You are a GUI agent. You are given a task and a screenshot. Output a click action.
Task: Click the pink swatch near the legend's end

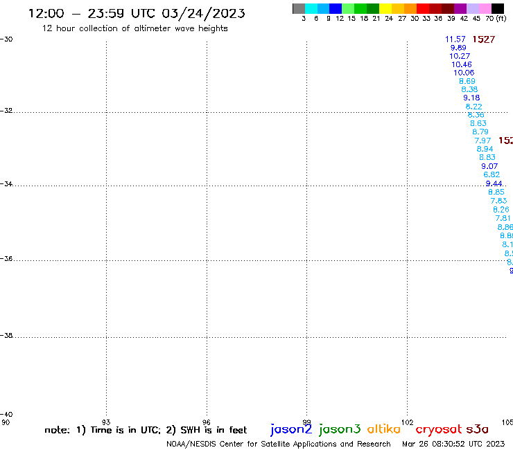click(485, 8)
